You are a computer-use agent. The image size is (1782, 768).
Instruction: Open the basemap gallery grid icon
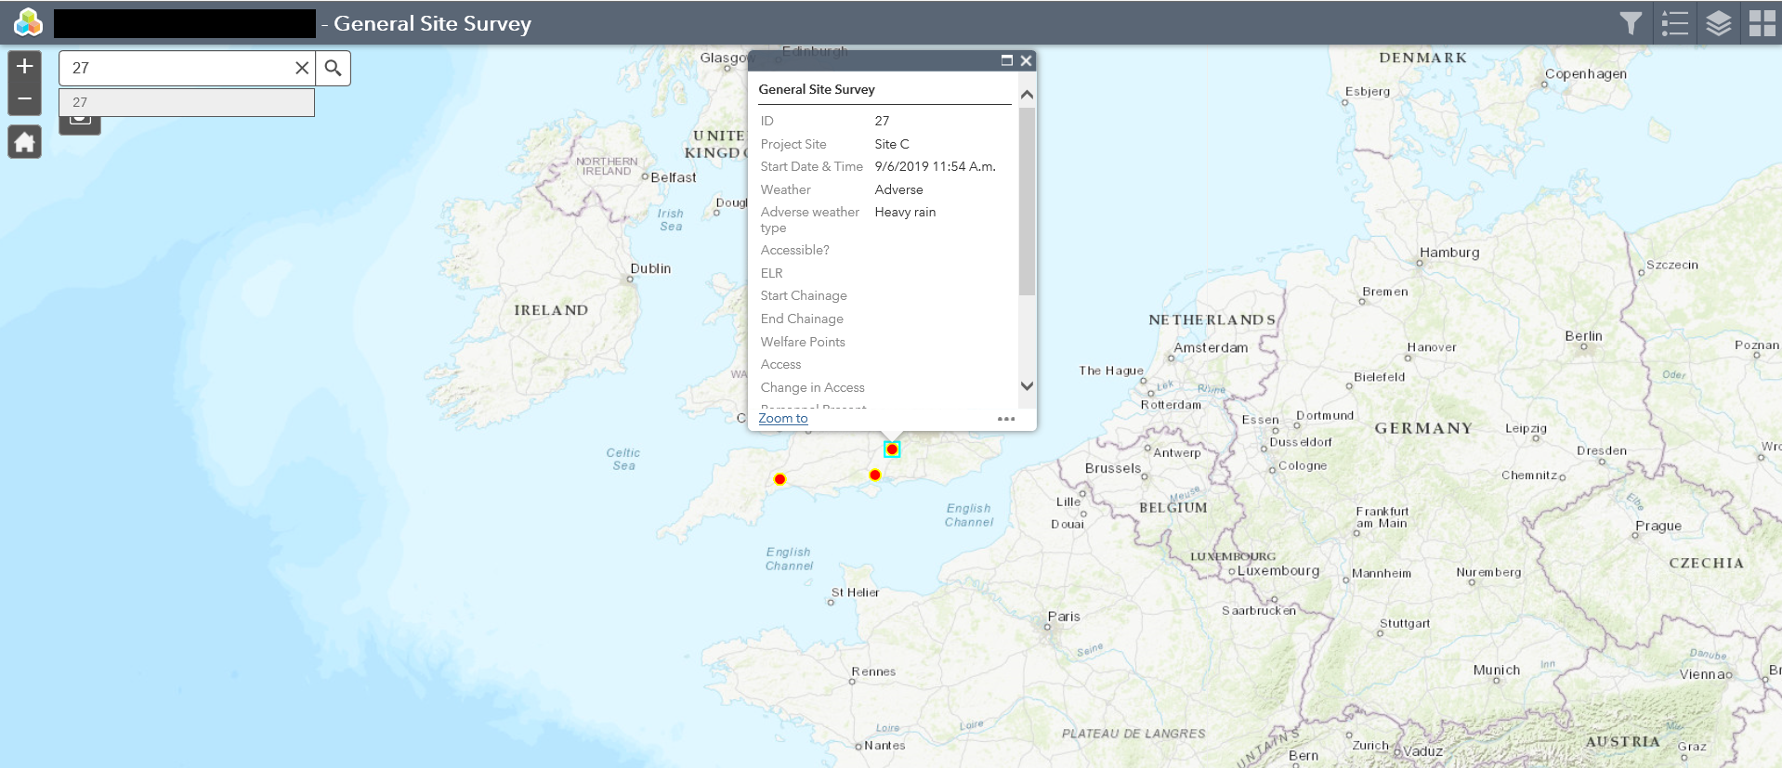click(x=1762, y=23)
